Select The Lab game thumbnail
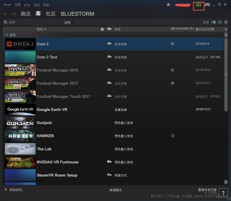231x201 pixels. coord(20,149)
